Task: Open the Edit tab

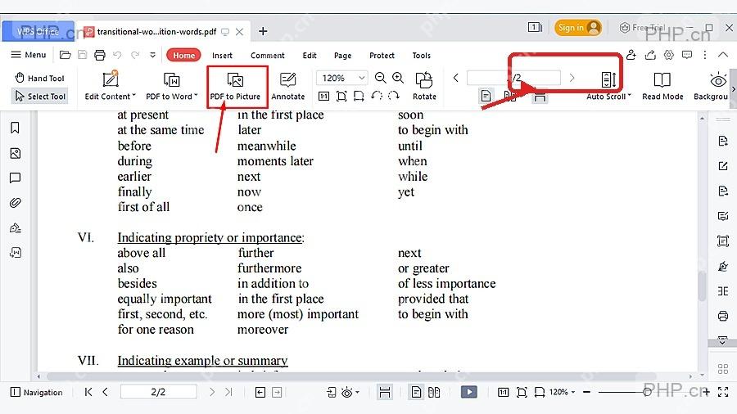Action: pos(310,56)
